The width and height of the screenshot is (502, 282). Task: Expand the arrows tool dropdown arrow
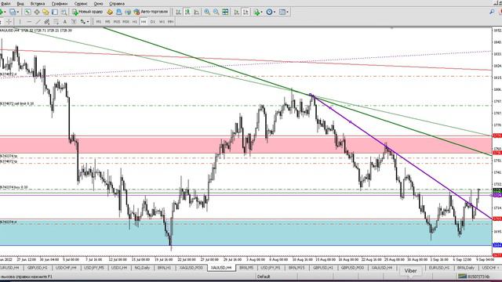pyautogui.click(x=88, y=22)
